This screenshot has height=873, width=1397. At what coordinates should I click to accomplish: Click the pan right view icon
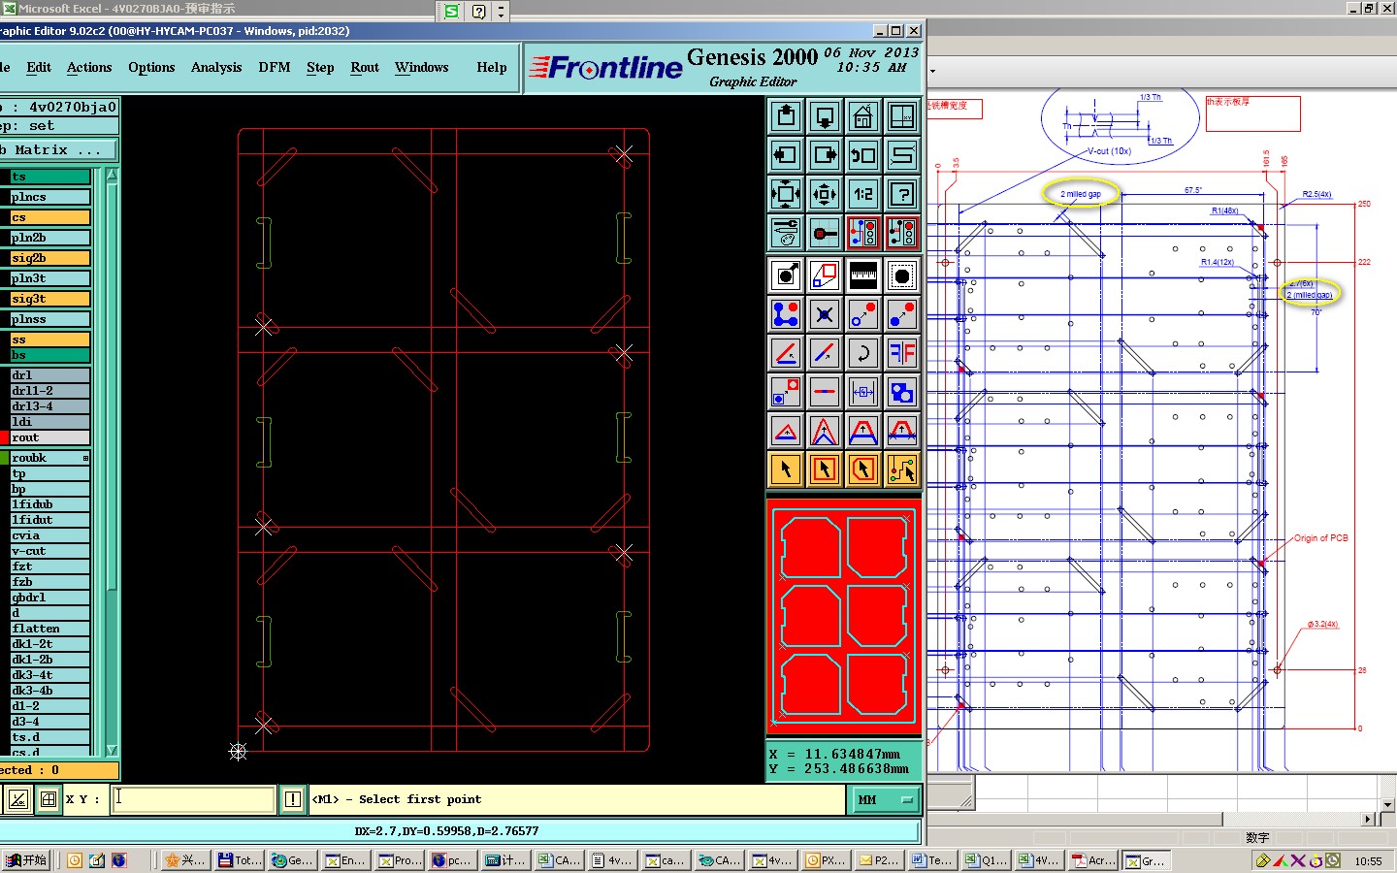[x=825, y=155]
